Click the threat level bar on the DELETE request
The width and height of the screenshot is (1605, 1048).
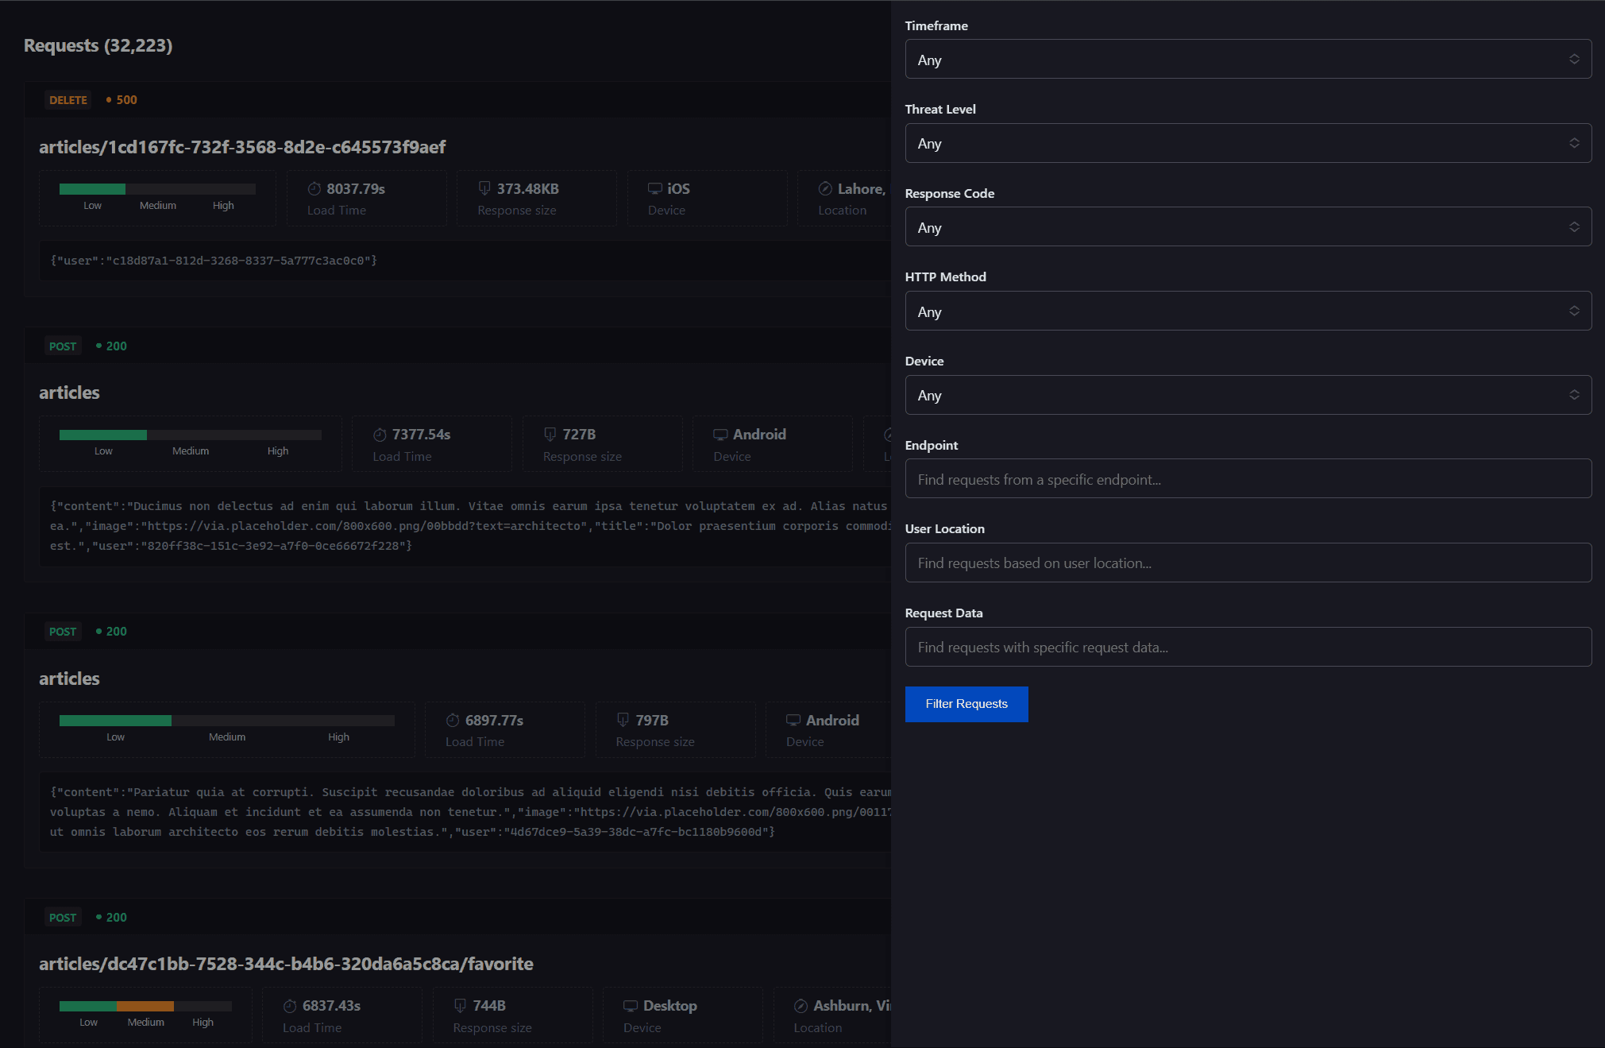click(x=156, y=189)
